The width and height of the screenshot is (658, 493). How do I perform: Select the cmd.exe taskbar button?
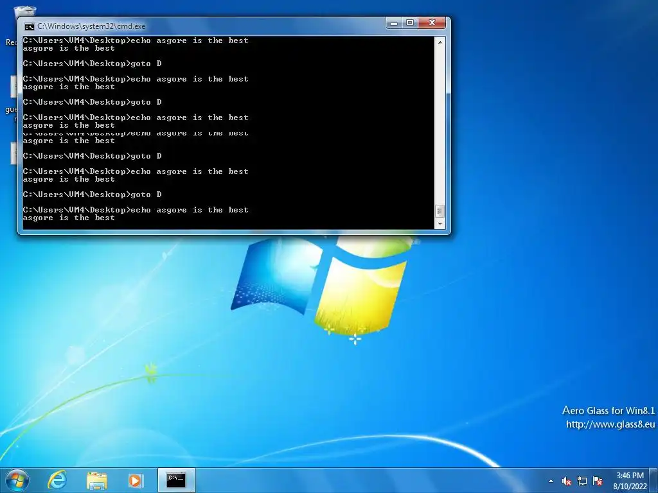coord(176,480)
